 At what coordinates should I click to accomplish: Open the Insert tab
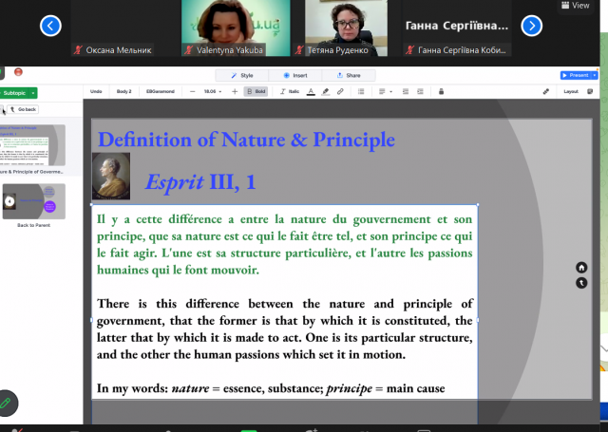click(x=295, y=76)
